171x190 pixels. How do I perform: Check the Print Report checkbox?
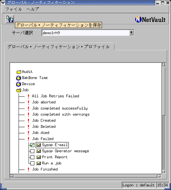32,157
